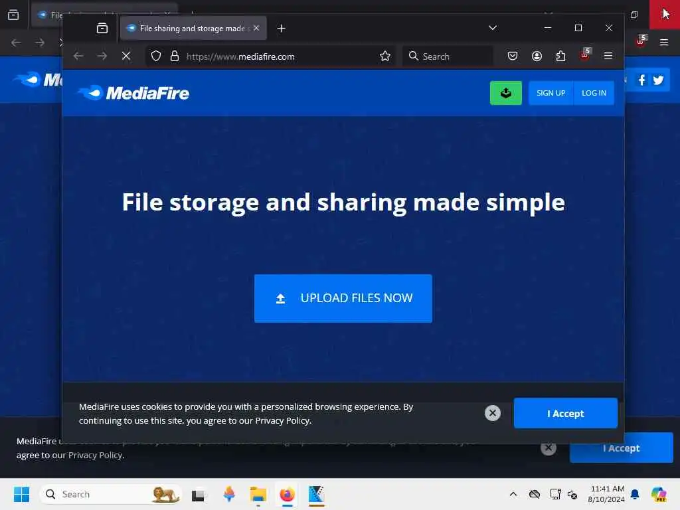
Task: Open front window hamburger menu
Action: [x=608, y=56]
